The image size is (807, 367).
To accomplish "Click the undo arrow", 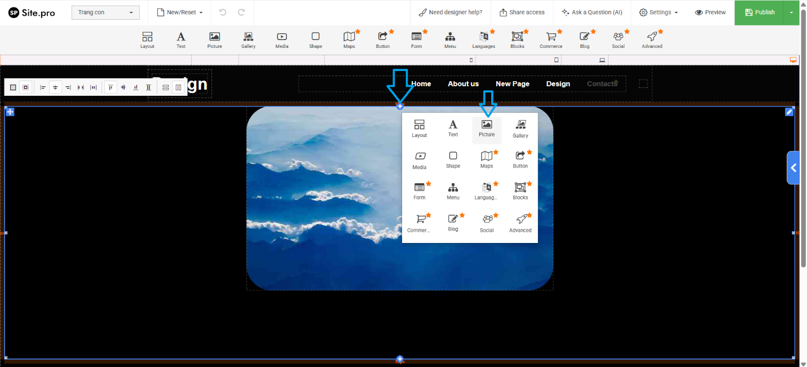I will pos(223,12).
